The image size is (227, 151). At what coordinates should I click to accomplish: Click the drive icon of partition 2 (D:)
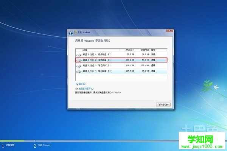coord(79,60)
